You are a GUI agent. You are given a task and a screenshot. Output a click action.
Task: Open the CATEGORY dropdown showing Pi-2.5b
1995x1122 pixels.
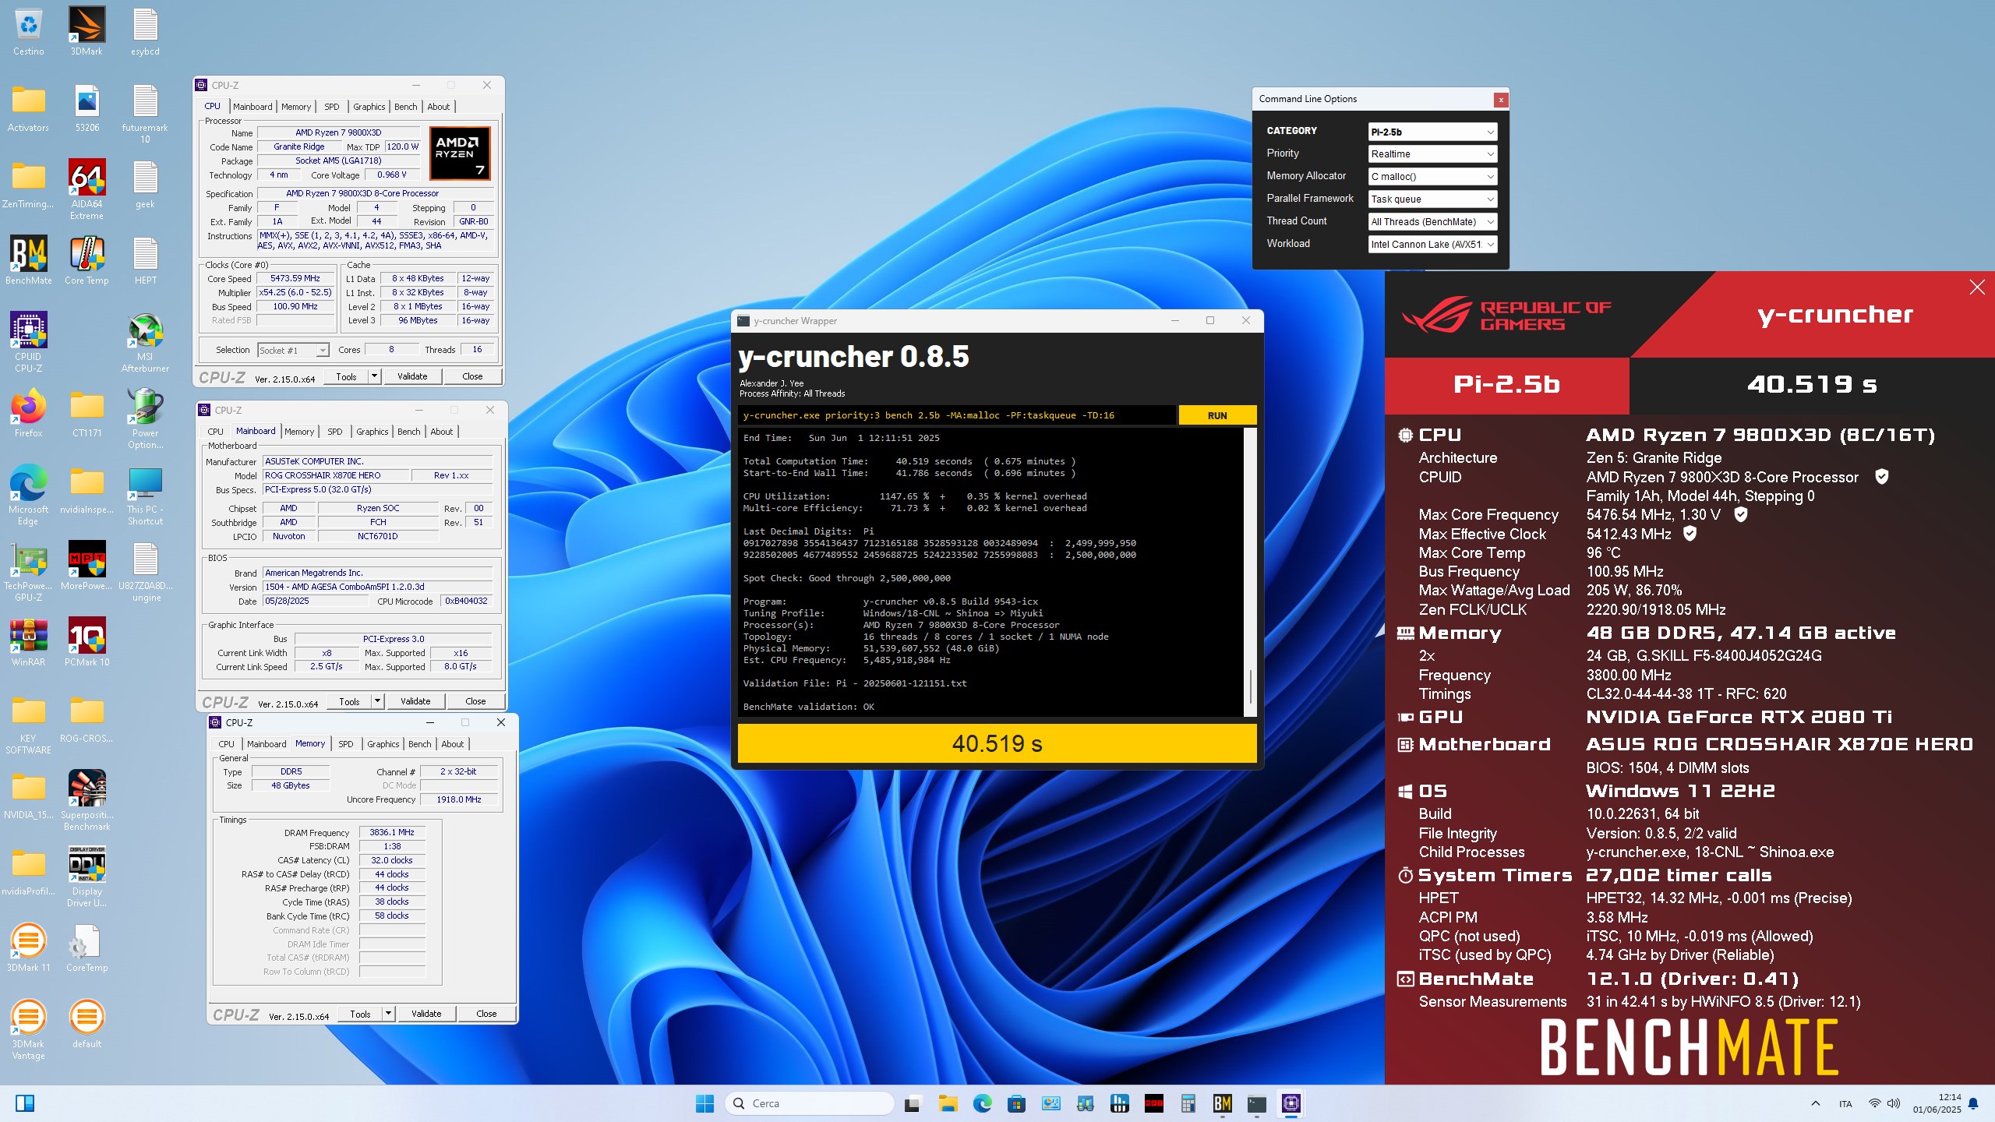1432,132
